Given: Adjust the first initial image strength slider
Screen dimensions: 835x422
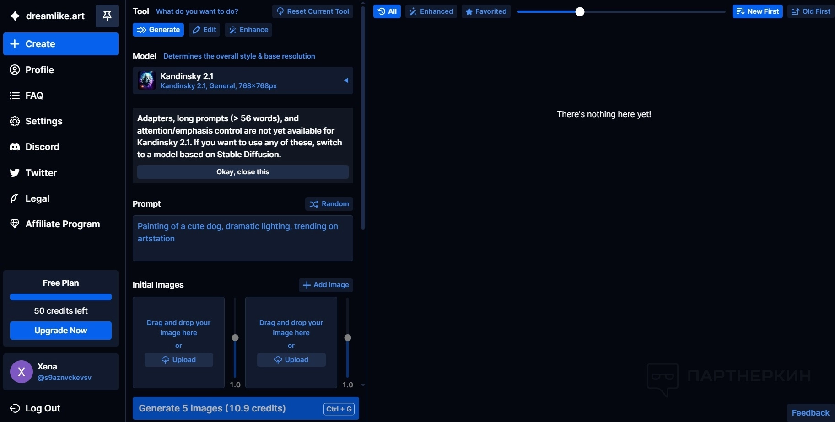Looking at the screenshot, I should coord(235,338).
